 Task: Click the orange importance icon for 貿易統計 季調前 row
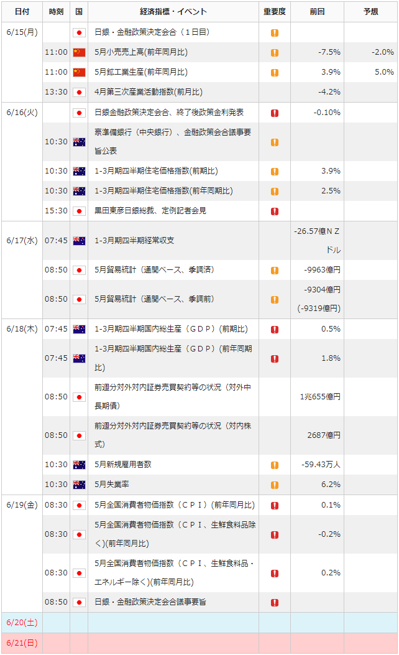[x=275, y=300]
